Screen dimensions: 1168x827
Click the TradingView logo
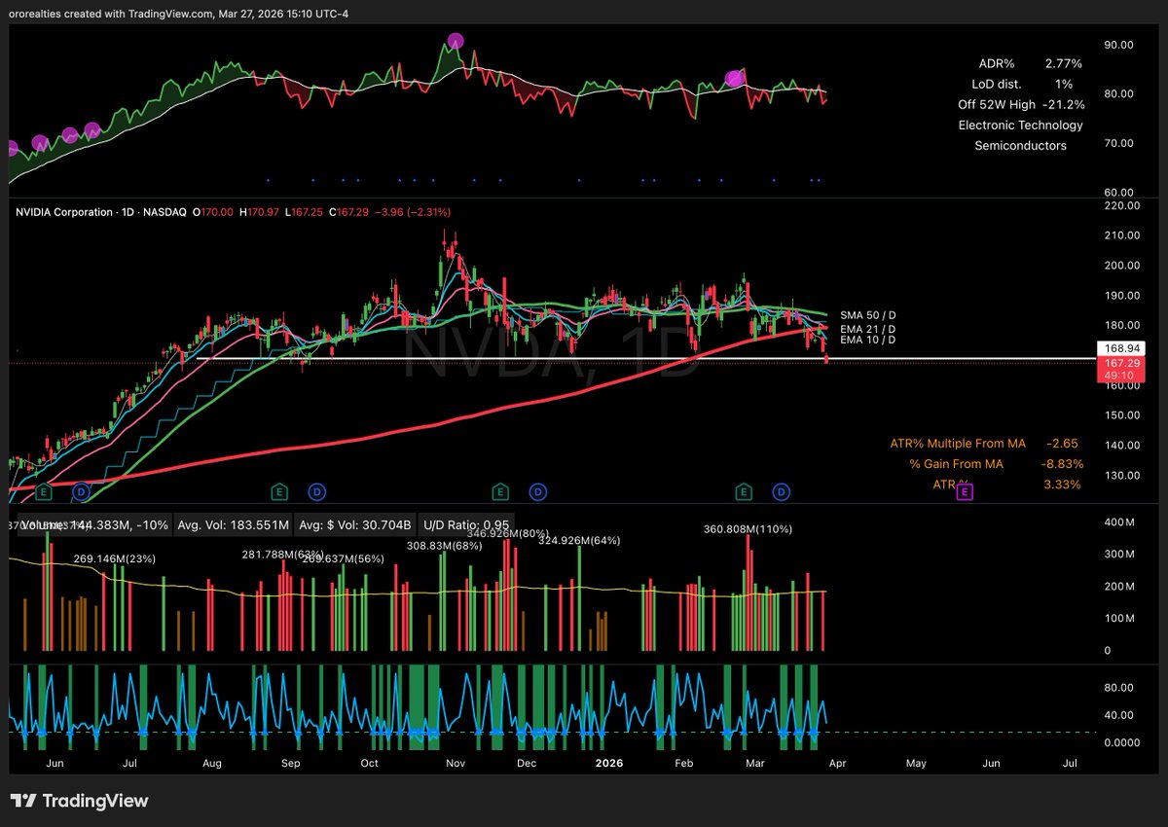click(80, 801)
